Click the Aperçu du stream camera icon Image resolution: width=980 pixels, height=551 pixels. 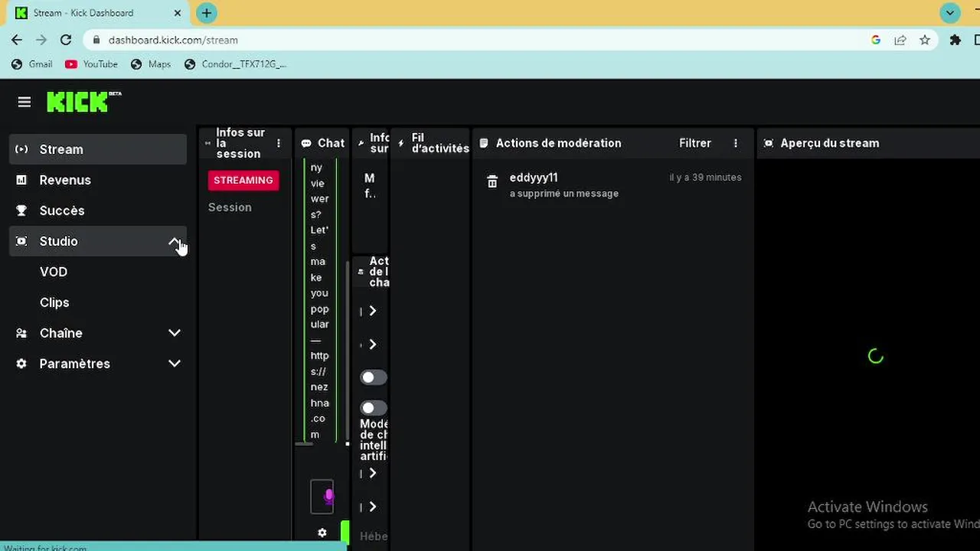[769, 143]
